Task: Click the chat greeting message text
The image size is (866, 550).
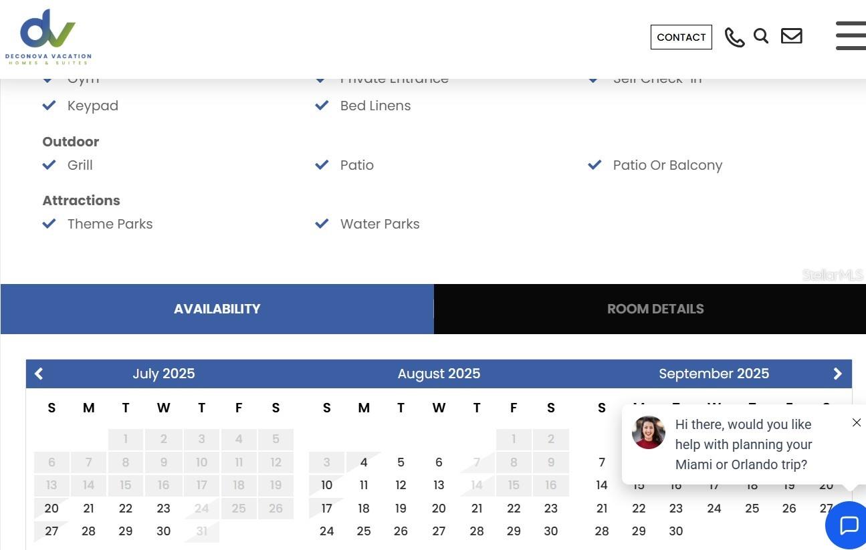Action: (743, 444)
